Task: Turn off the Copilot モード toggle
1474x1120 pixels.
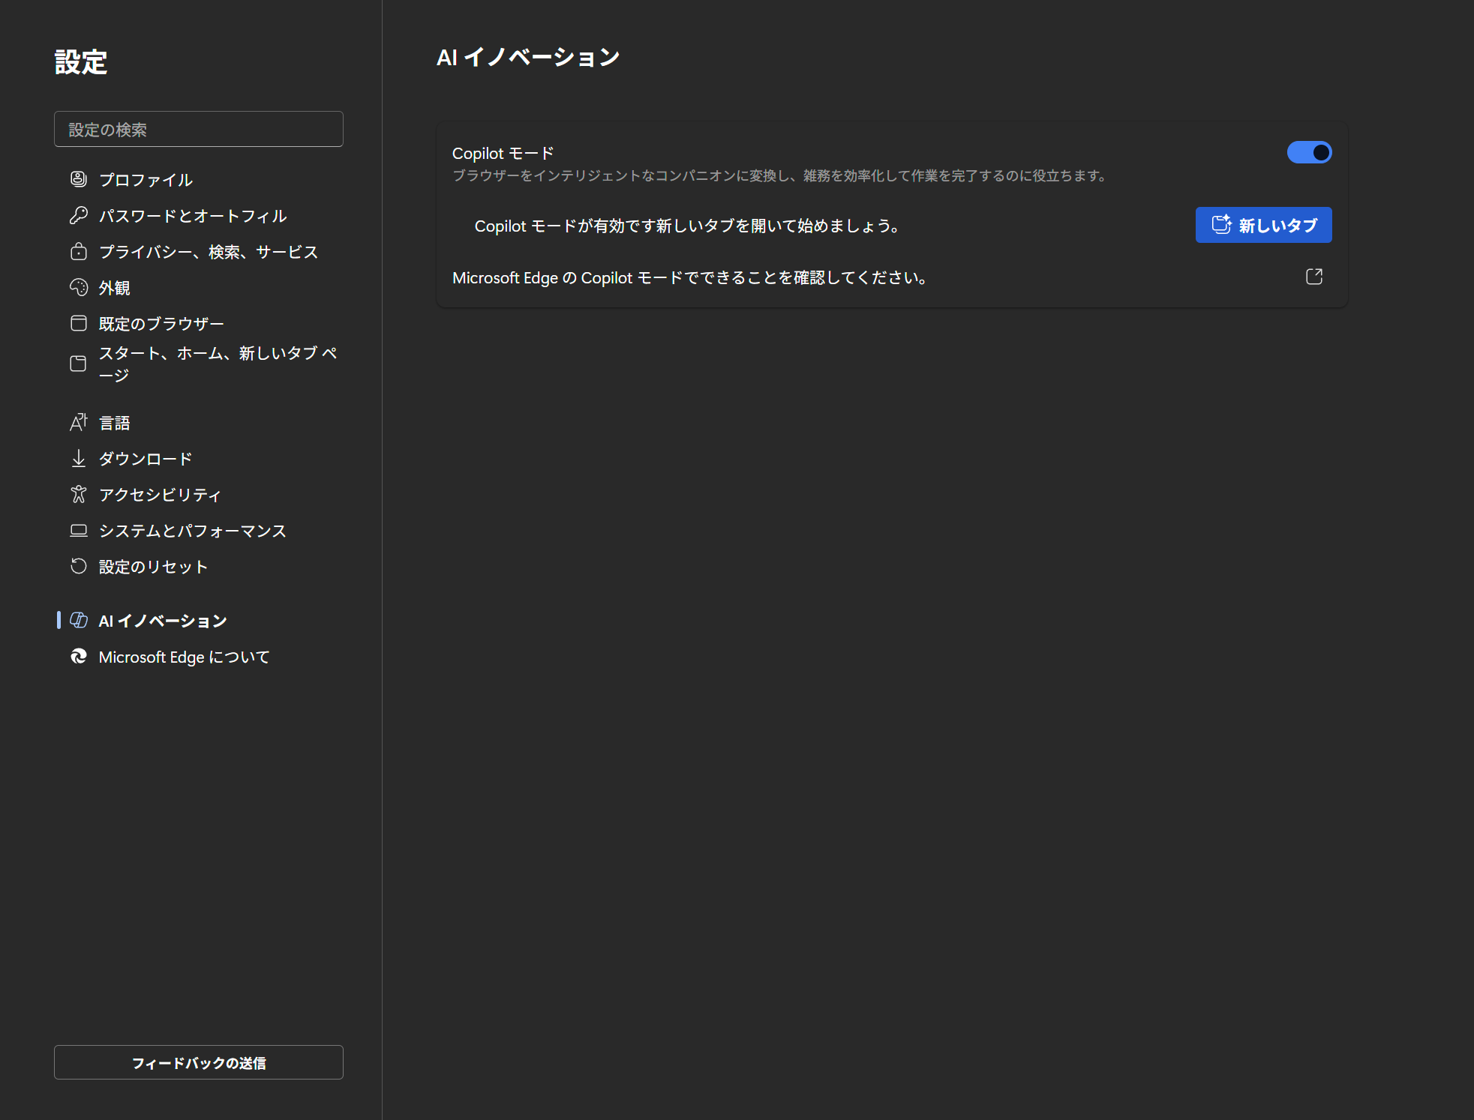Action: 1309,152
